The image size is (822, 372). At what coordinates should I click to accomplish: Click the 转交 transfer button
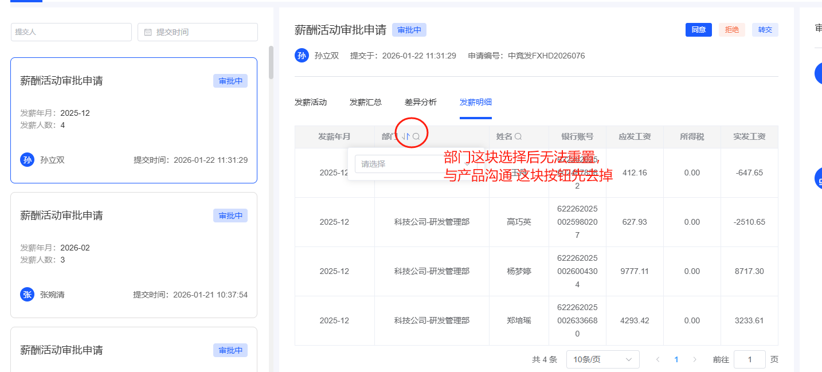coord(765,30)
